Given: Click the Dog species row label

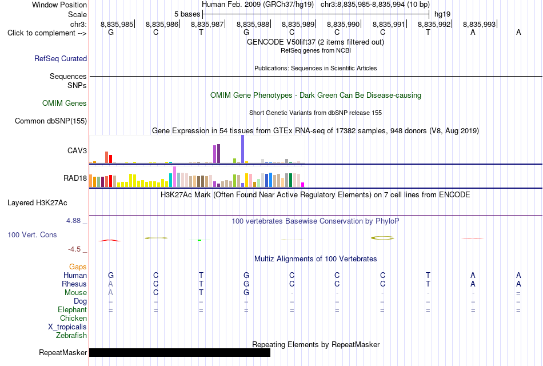Looking at the screenshot, I should [x=80, y=301].
